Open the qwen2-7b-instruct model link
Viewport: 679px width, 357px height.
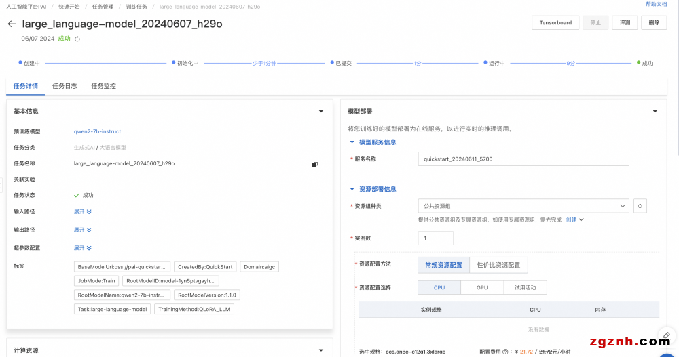(x=97, y=131)
